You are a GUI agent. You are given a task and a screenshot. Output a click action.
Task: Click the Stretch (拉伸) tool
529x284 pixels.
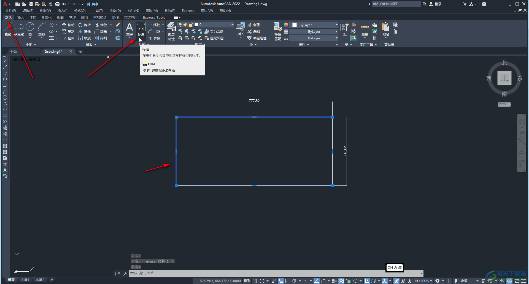[x=68, y=38]
